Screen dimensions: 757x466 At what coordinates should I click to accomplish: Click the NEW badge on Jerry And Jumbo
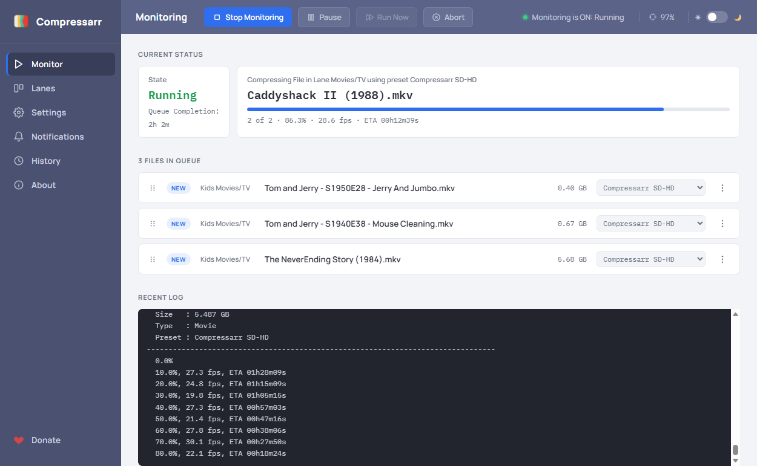coord(179,188)
